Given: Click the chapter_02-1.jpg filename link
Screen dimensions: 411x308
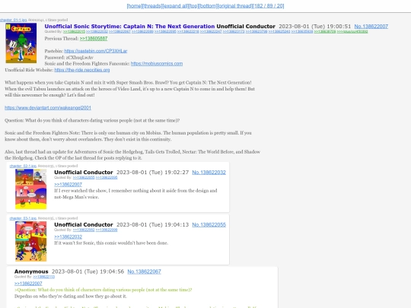Looking at the screenshot, I should (23, 166).
